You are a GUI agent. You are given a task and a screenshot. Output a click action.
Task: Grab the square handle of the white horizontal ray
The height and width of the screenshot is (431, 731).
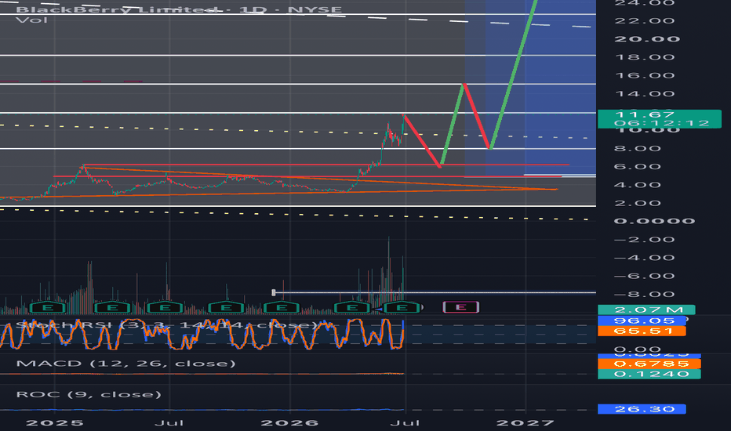(x=274, y=292)
